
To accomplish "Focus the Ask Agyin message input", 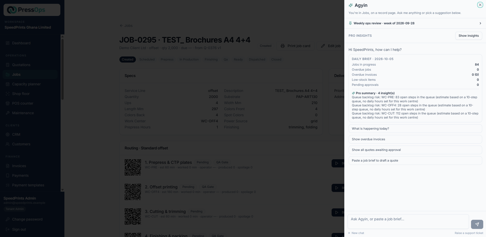I will (408, 222).
